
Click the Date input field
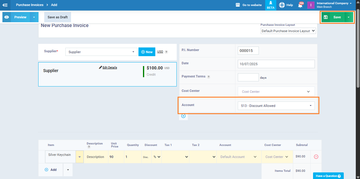276,64
